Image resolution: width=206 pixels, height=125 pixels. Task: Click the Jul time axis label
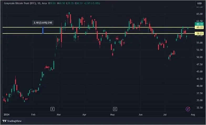(165, 114)
